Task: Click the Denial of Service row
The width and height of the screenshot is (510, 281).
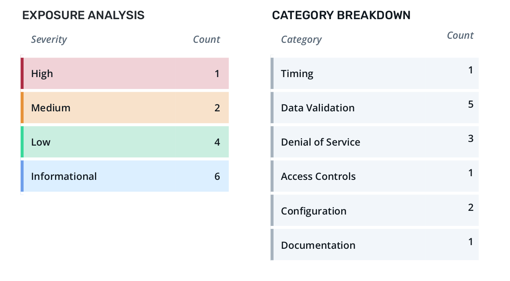Action: click(375, 142)
